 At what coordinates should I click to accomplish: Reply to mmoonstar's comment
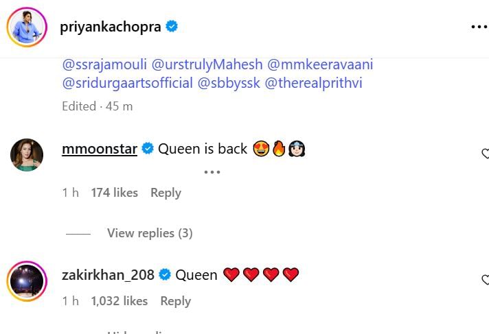coord(166,193)
